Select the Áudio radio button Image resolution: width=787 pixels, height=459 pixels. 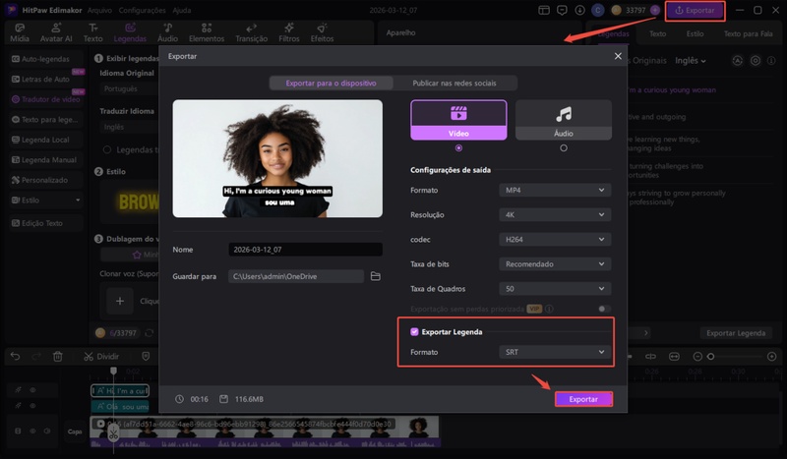pos(563,147)
